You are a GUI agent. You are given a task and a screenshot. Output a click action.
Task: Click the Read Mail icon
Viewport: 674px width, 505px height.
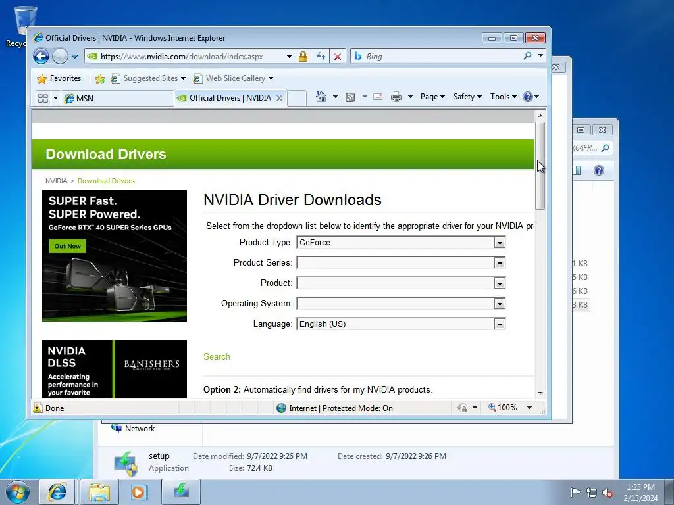(378, 97)
